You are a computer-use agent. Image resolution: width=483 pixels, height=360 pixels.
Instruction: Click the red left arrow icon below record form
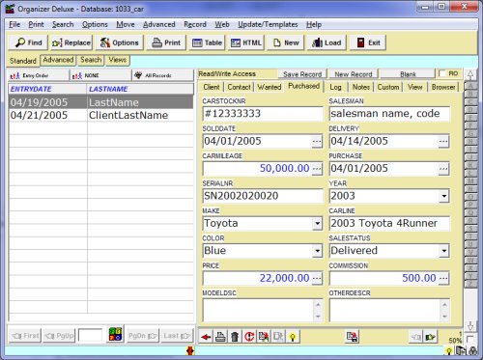[206, 337]
